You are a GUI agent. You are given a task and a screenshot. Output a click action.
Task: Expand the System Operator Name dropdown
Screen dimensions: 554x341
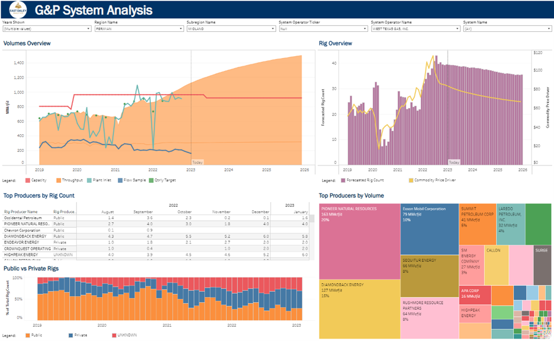coord(415,29)
